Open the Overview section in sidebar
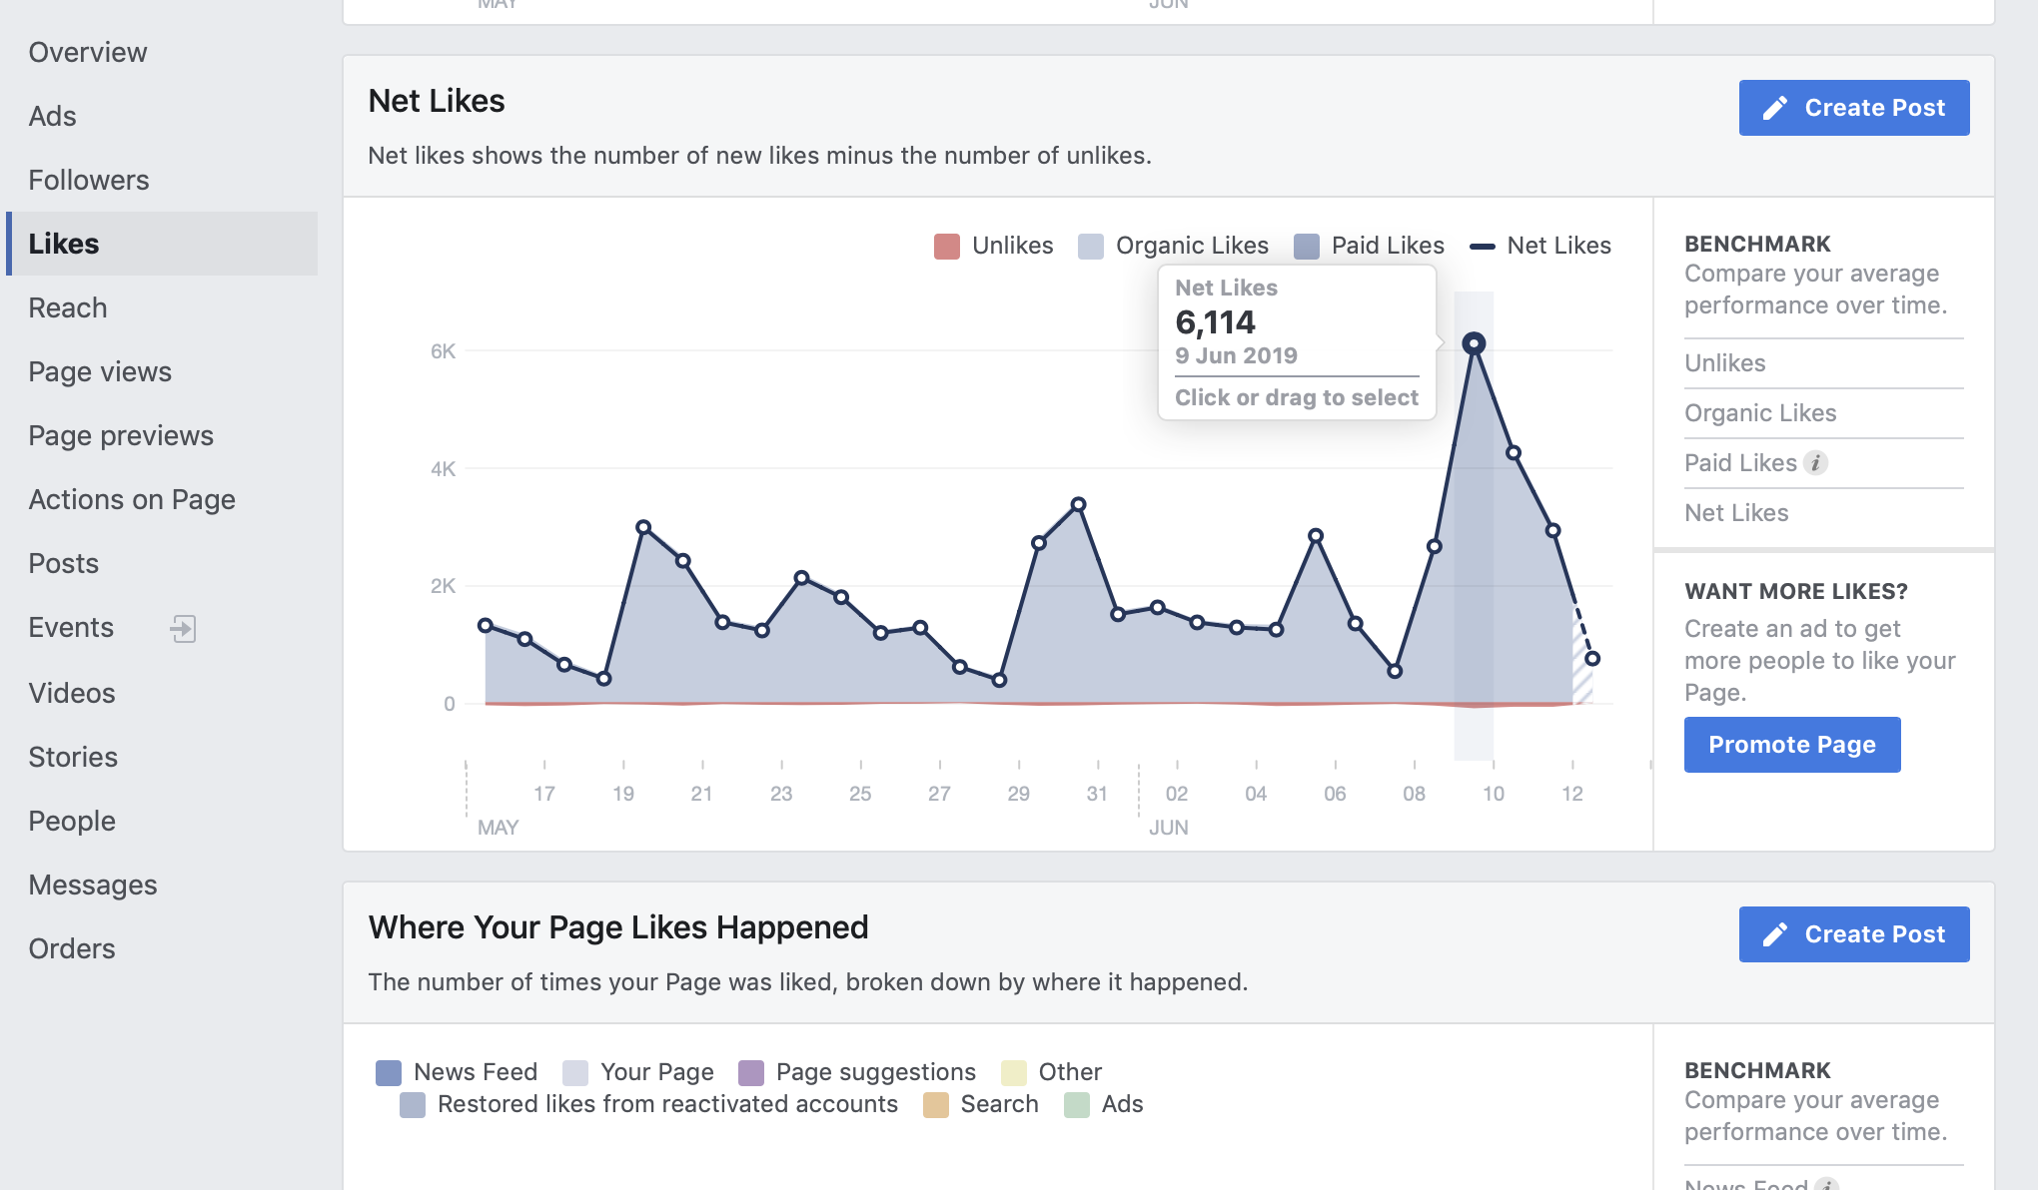The height and width of the screenshot is (1190, 2038). click(x=88, y=52)
